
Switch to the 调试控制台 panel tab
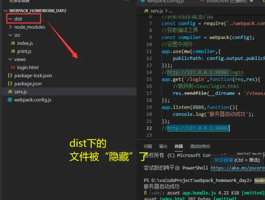point(200,146)
